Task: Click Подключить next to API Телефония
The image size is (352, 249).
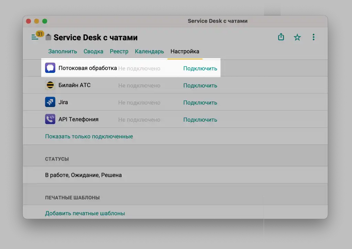Action: click(x=200, y=120)
